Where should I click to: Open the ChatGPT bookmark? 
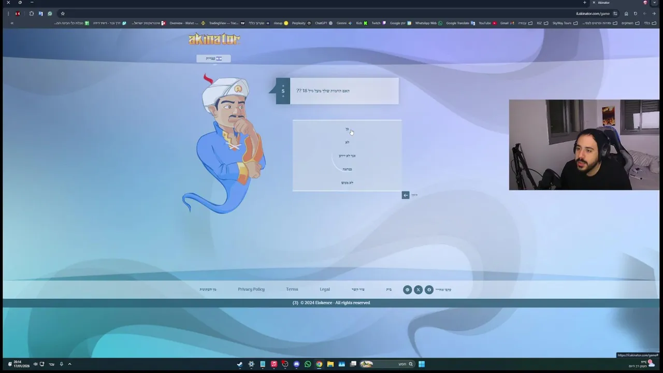pyautogui.click(x=324, y=23)
